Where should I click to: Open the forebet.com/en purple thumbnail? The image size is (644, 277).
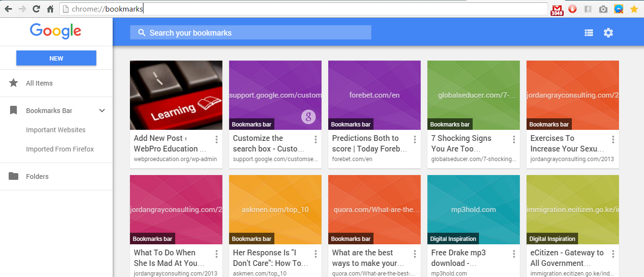click(374, 95)
